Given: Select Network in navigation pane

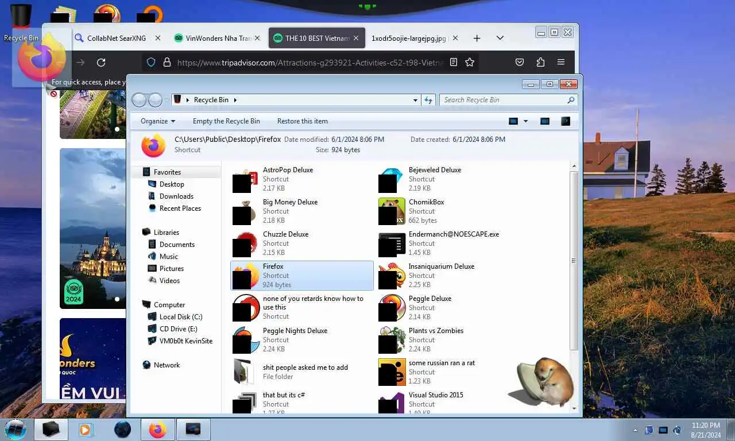Looking at the screenshot, I should (x=167, y=365).
